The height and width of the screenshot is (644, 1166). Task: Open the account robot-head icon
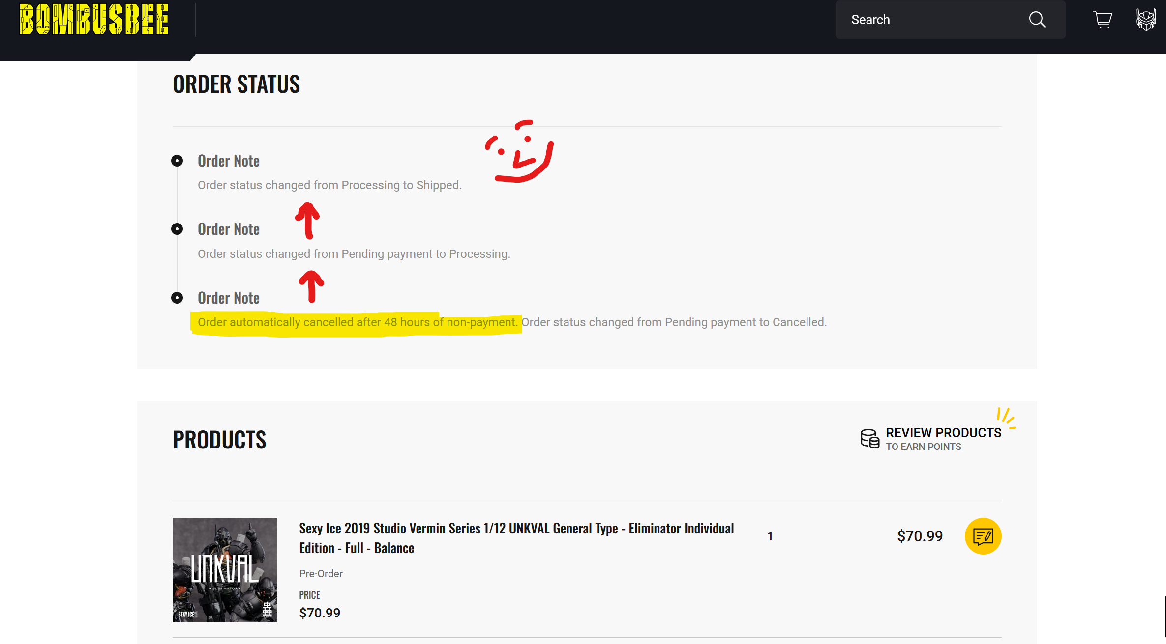tap(1146, 20)
